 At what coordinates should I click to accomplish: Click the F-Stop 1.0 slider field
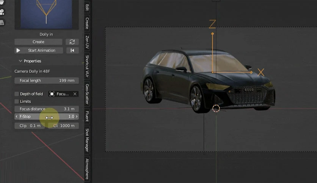[x=47, y=116]
